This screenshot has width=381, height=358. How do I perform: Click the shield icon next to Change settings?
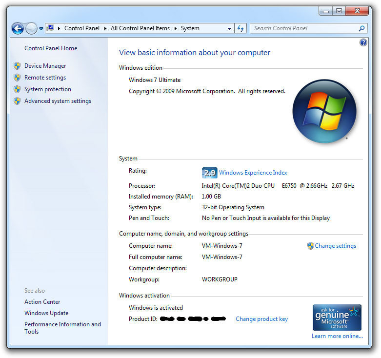[x=310, y=246]
